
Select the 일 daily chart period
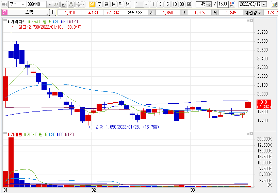pyautogui.click(x=92, y=4)
